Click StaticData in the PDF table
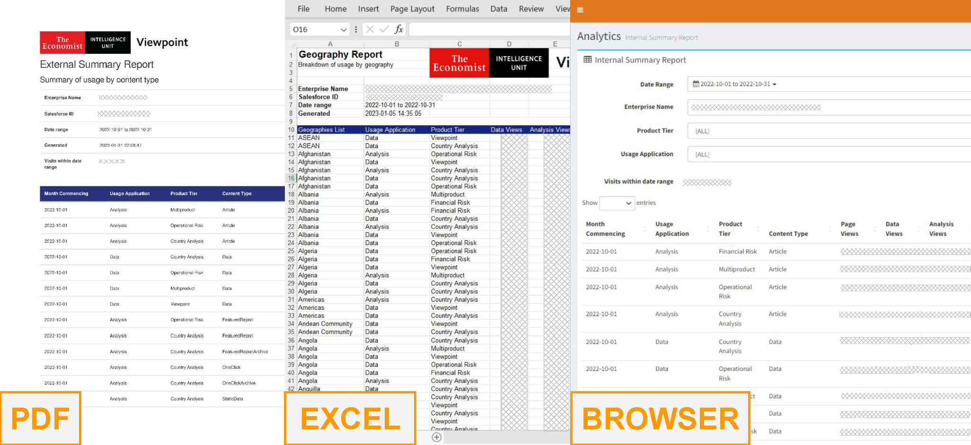Viewport: 971px width, 445px height. click(233, 399)
